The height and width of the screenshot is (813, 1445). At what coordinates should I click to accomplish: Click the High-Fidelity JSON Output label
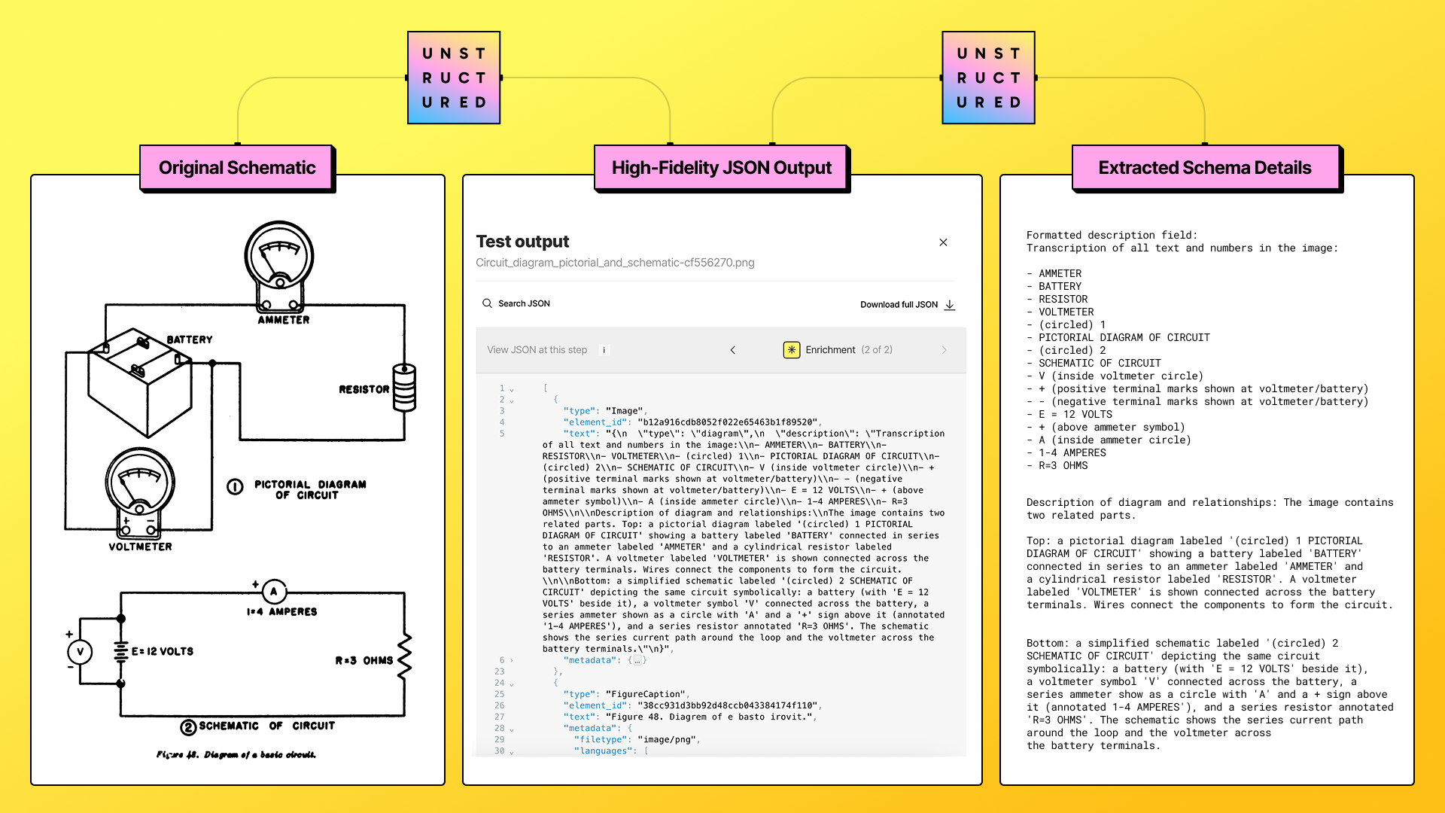coord(721,168)
